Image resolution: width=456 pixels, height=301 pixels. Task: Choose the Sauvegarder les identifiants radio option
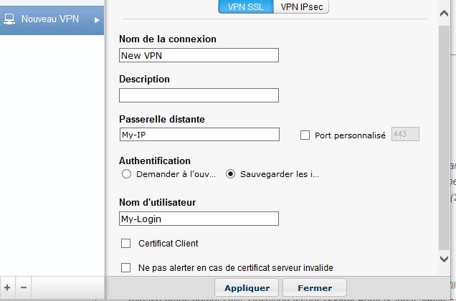(x=231, y=173)
